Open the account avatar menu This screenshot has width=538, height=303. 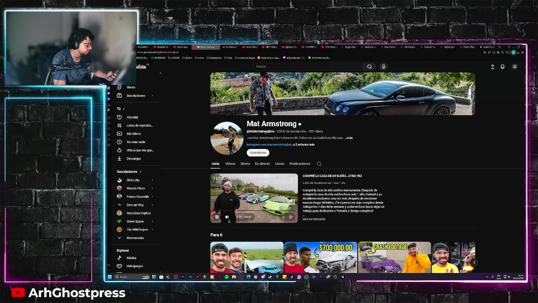(514, 66)
